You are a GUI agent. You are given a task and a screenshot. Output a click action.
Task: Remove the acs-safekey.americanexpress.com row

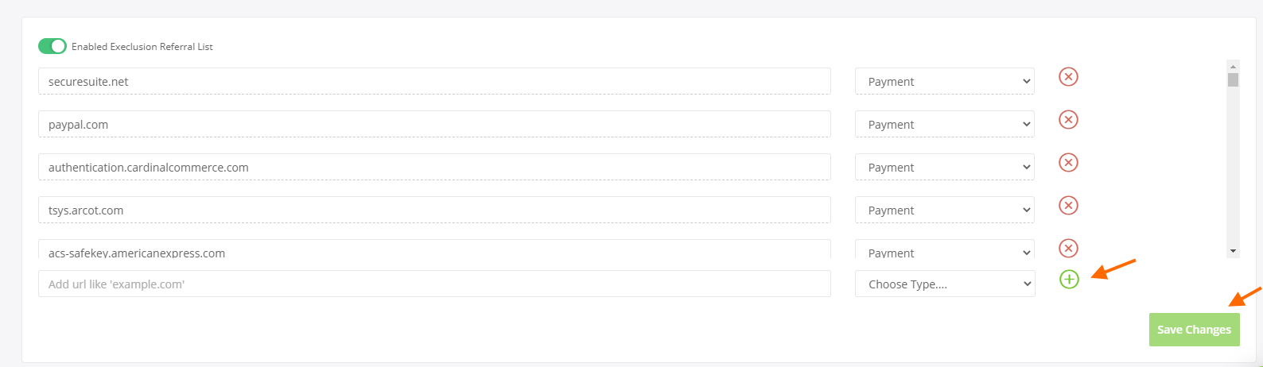[x=1068, y=249]
